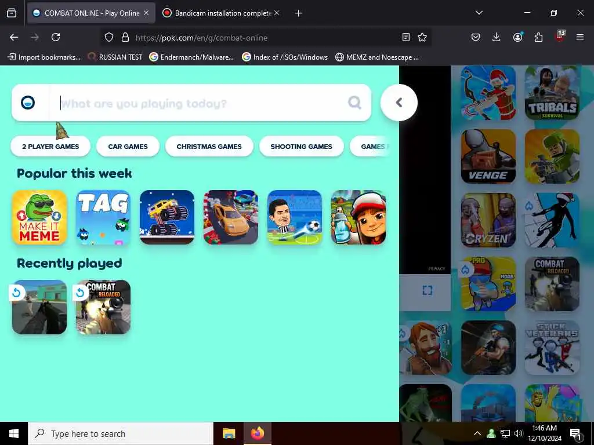Click the search magnifier icon

point(354,103)
